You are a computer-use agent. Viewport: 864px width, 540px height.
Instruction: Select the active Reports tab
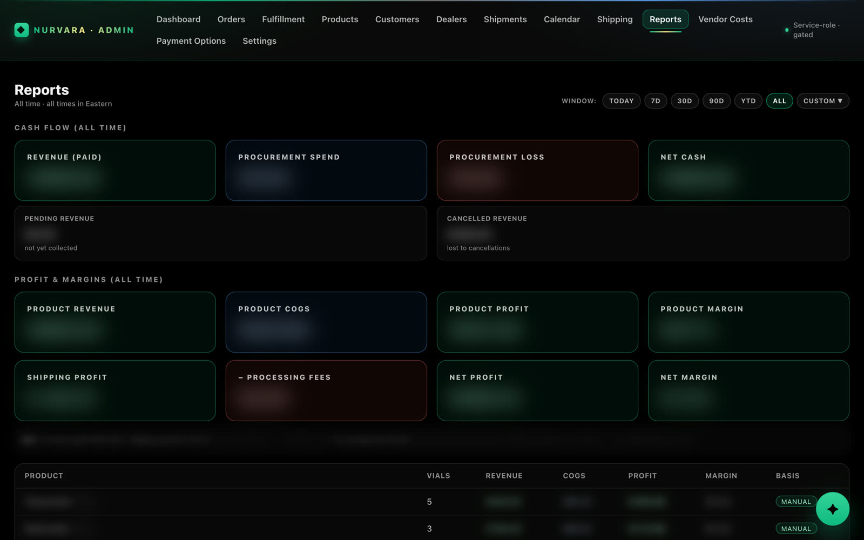tap(665, 19)
